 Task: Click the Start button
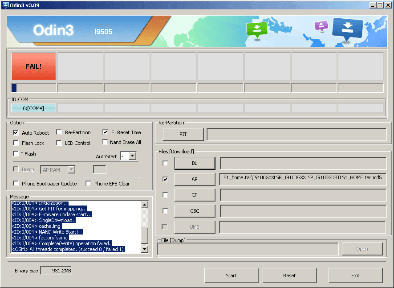pos(232,276)
